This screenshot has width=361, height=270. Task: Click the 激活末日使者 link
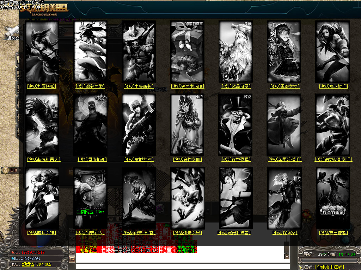[x=334, y=233]
